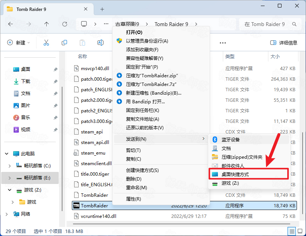Image resolution: width=306 pixels, height=236 pixels.
Task: Switch to large thumbnails view in status bar
Action: coord(300,231)
